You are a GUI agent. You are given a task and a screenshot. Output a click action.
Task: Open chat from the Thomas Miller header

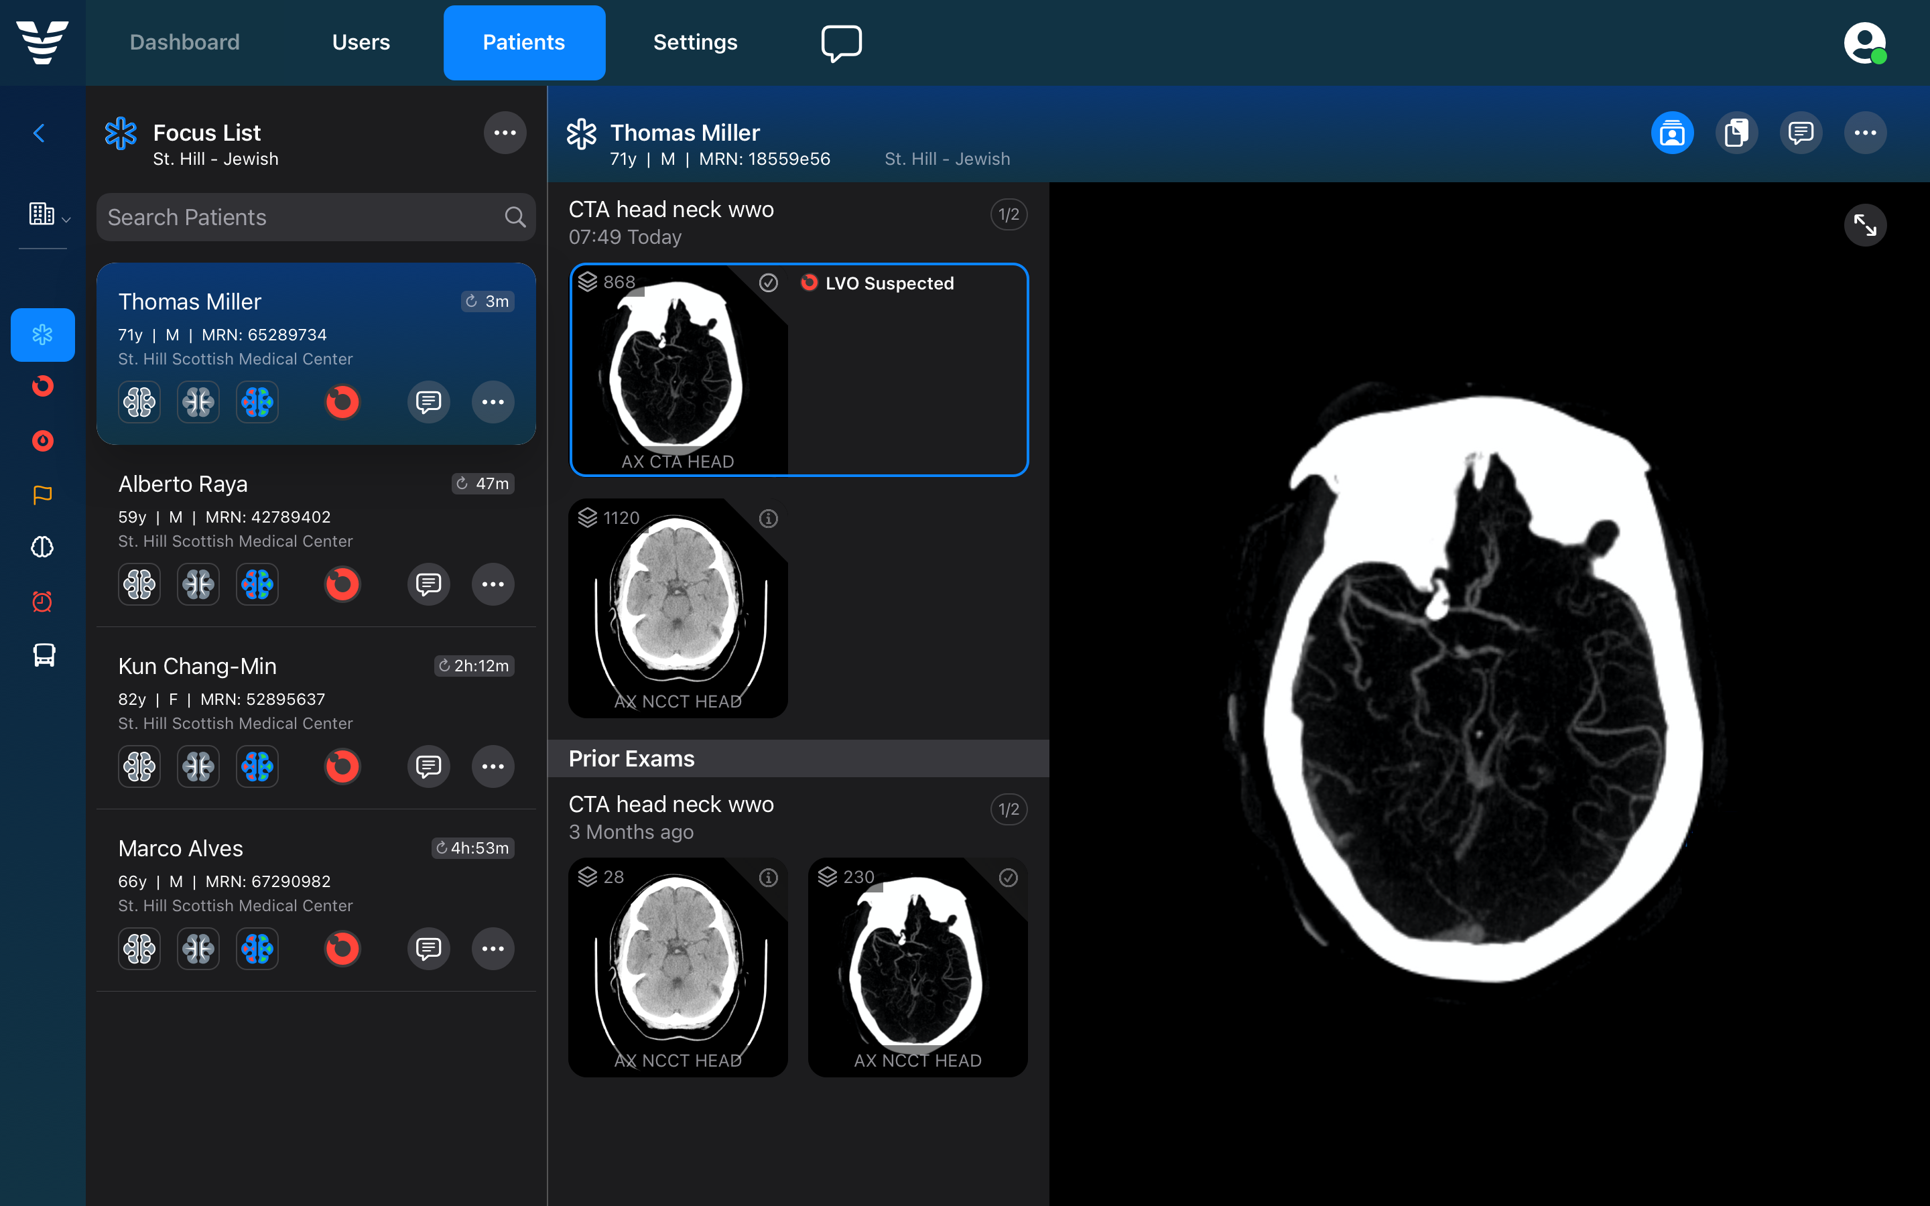pos(1801,133)
